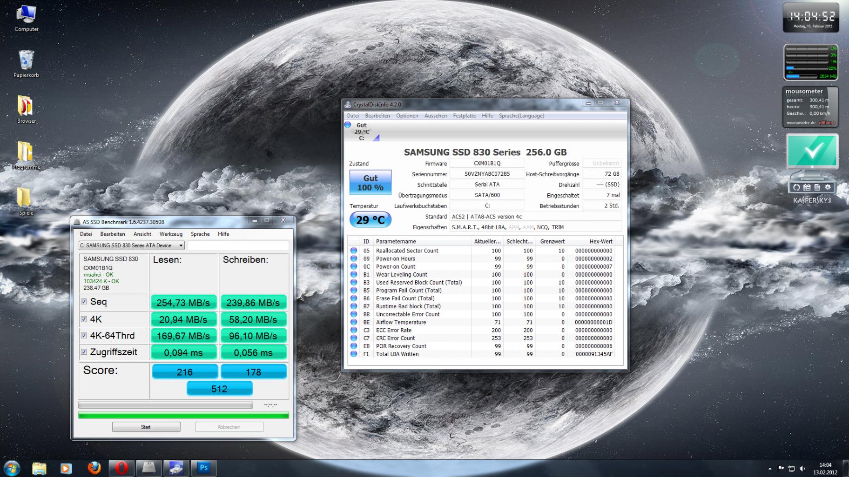The image size is (849, 477).
Task: Click the Seq read result 254,73 MB/s
Action: 183,303
